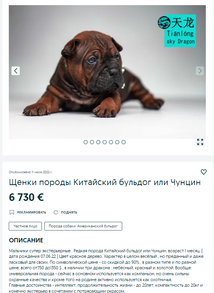Viewport: 214px width, 293px height.
Task: Open the photo in fullscreen view
Action: pyautogui.click(x=200, y=142)
